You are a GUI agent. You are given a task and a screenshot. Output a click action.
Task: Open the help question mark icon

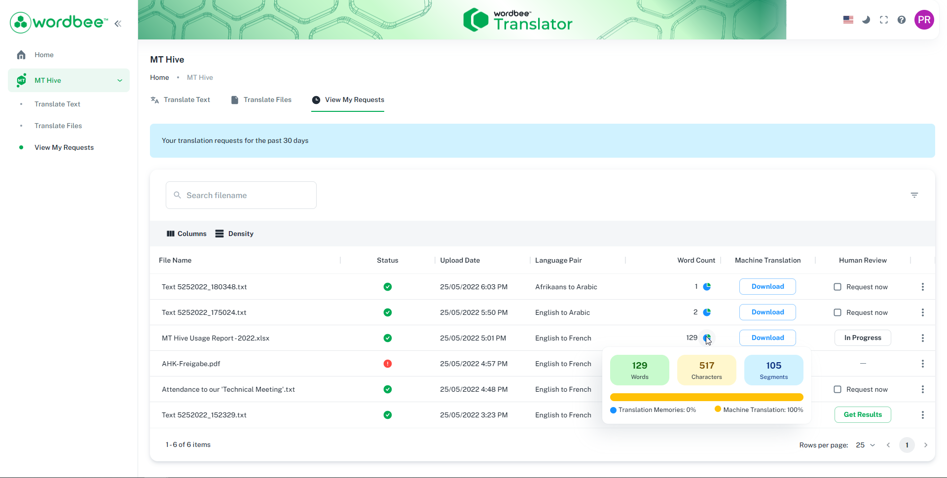pos(902,20)
